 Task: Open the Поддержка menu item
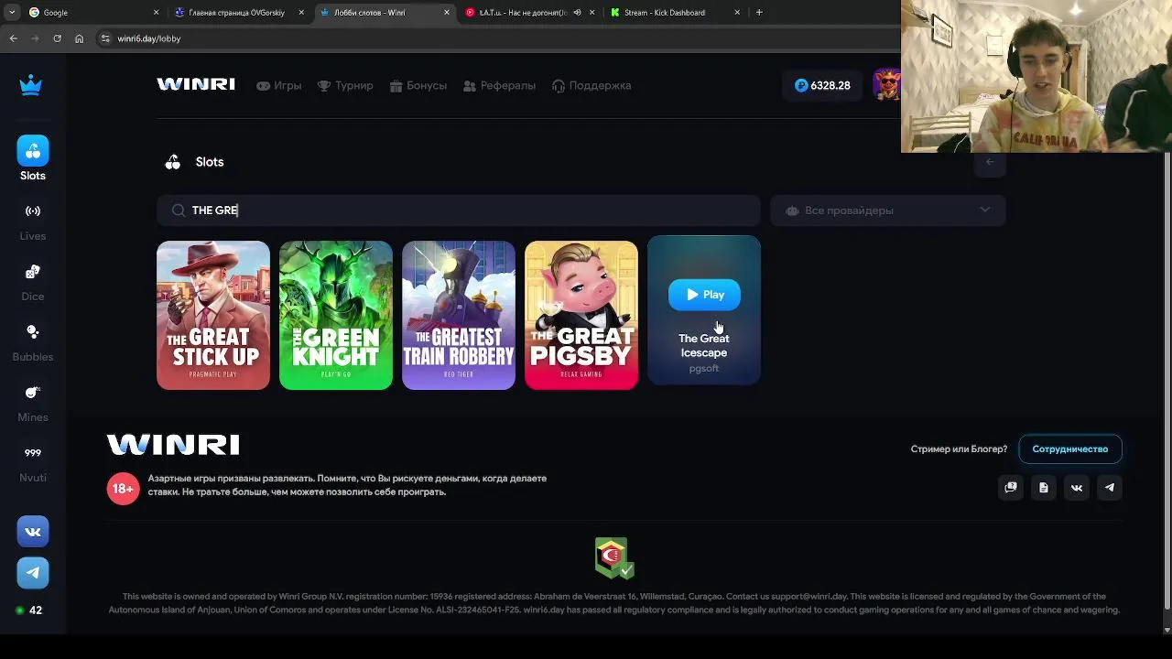[x=591, y=85]
